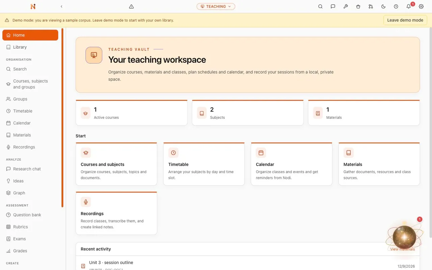Viewport: 432px width, 270px height.
Task: Click book icon in Subjects stat card
Action: [x=201, y=113]
